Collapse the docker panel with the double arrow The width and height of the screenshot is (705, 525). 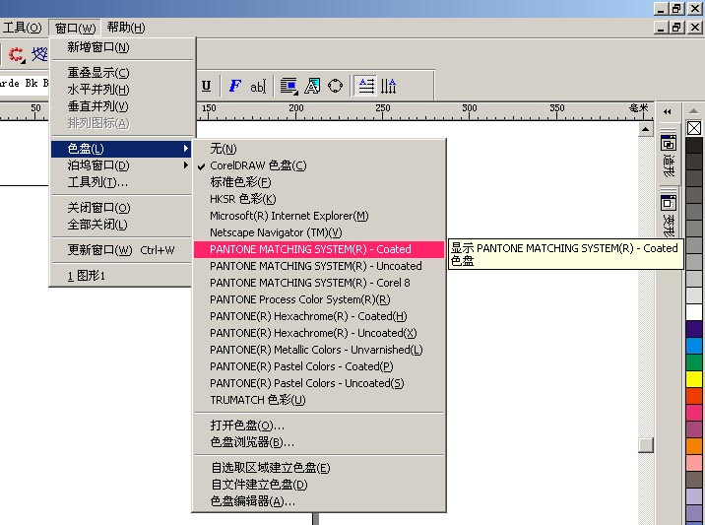coord(668,111)
